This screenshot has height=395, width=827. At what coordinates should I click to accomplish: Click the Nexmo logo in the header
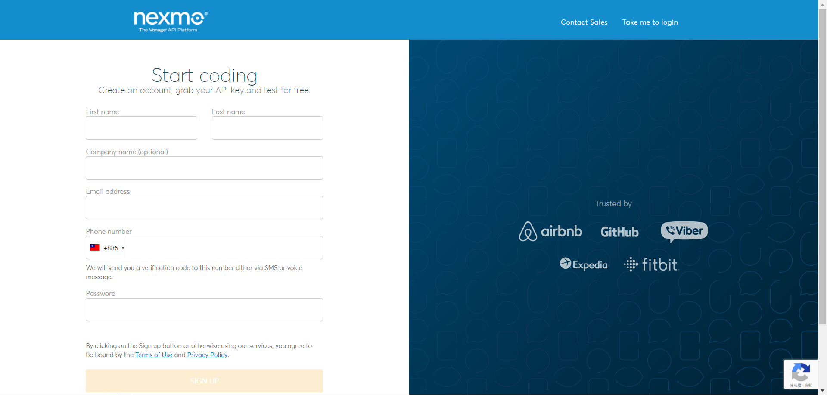click(171, 22)
